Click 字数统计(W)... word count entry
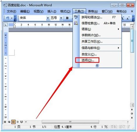 (91, 35)
